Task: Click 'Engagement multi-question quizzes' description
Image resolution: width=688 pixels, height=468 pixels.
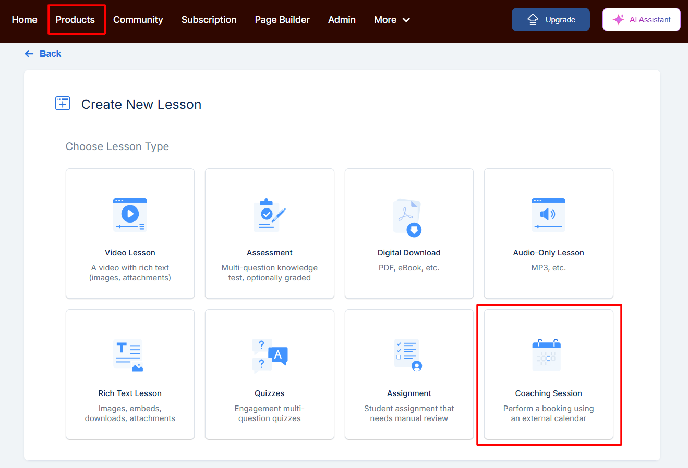Action: pyautogui.click(x=270, y=413)
